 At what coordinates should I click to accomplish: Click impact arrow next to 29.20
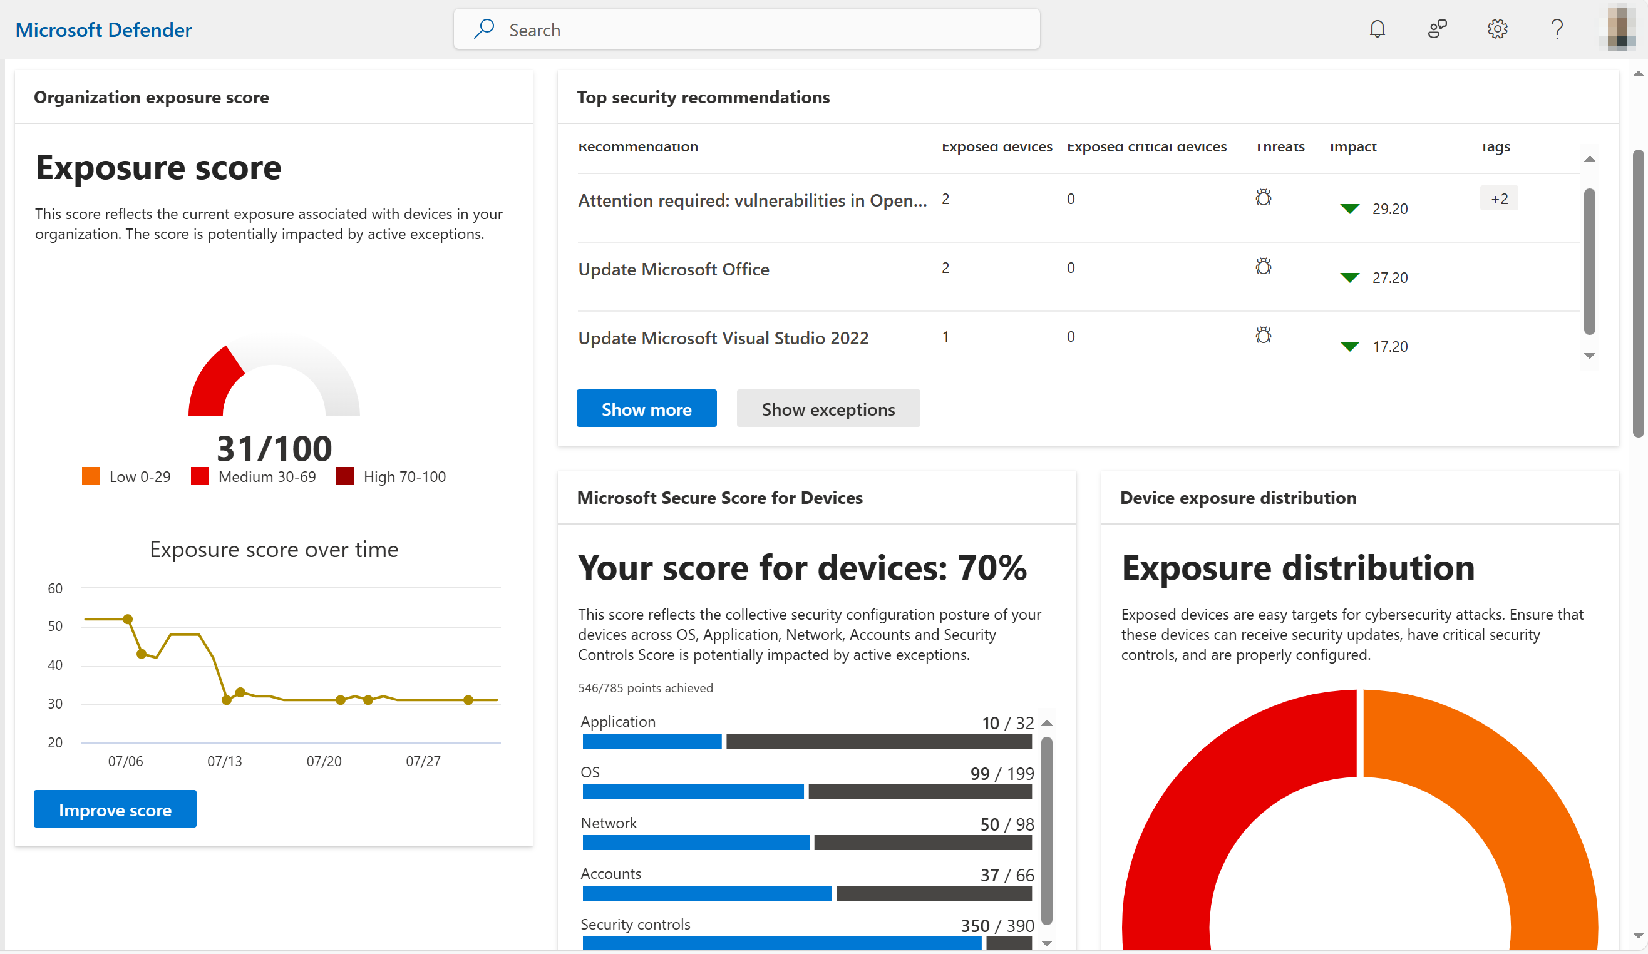(x=1350, y=209)
